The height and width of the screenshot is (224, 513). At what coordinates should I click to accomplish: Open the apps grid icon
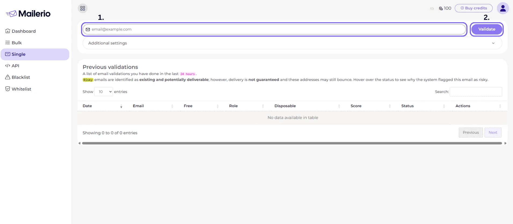83,8
